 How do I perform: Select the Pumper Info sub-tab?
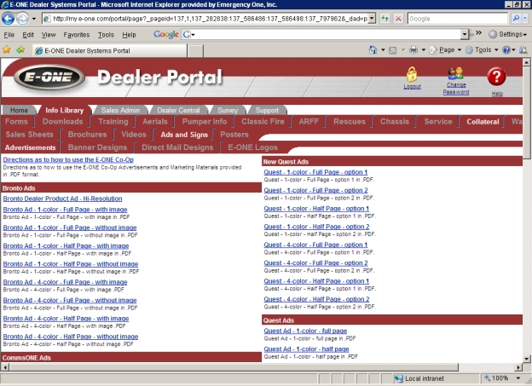205,122
